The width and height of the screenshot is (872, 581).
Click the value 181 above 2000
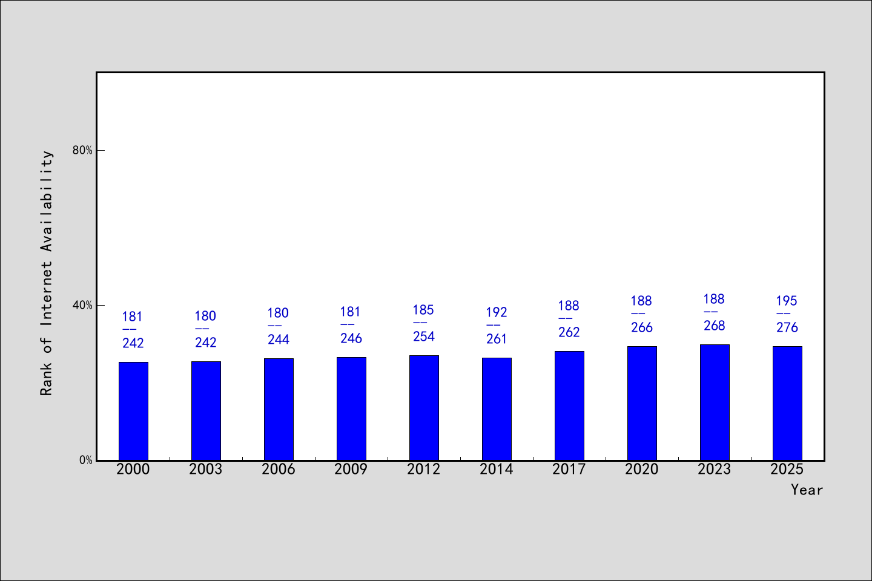[x=133, y=317]
